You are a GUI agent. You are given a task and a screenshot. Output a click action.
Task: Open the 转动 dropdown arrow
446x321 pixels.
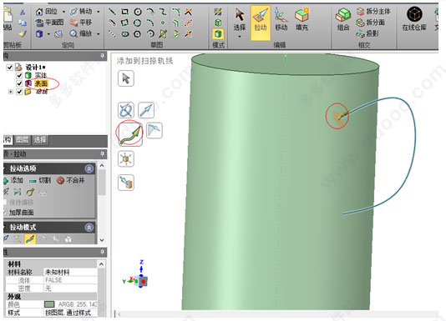pyautogui.click(x=99, y=12)
